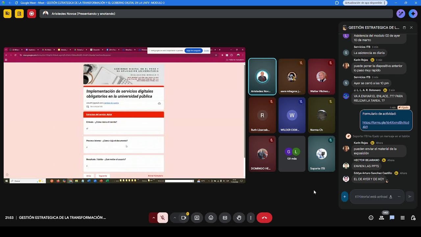Select Soporte ITB participant tile
421x237 pixels.
coord(322,154)
